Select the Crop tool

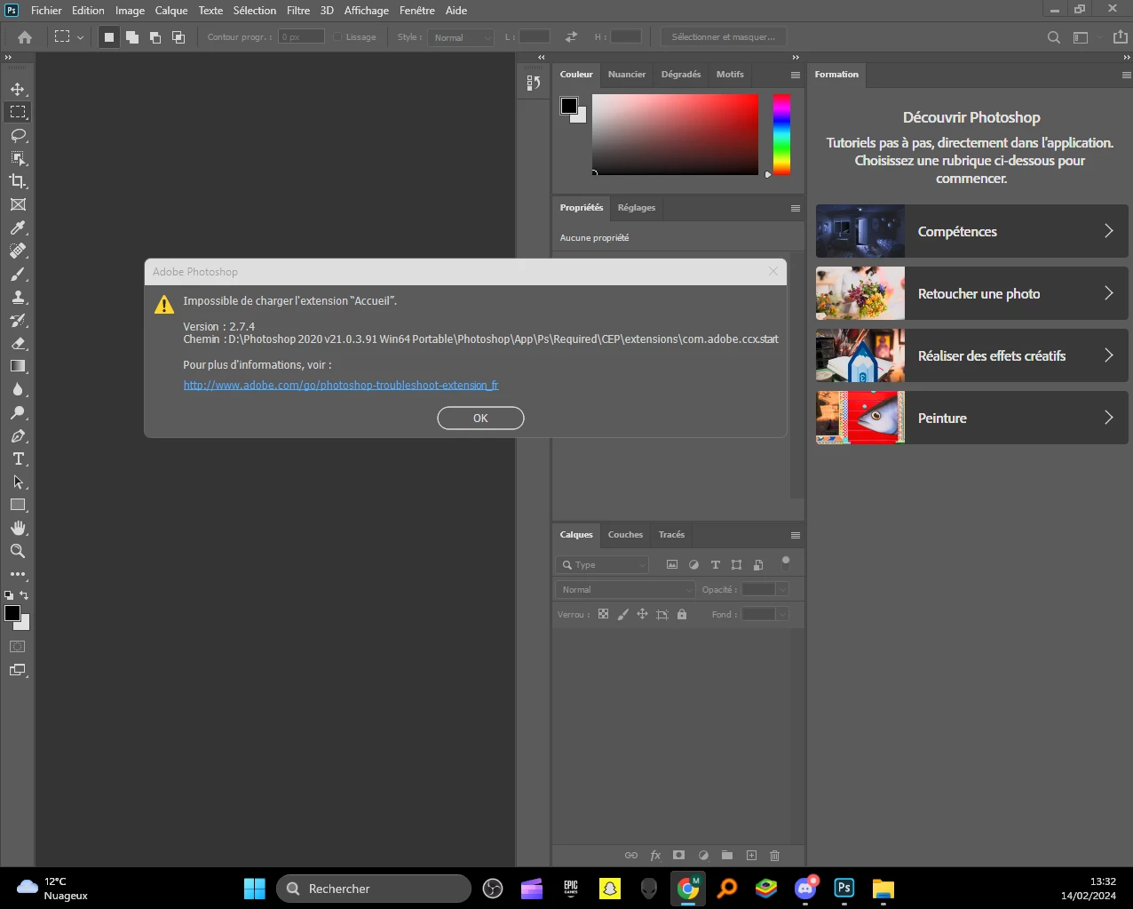18,181
